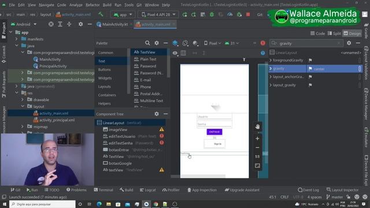This screenshot has height=208, width=370.
Task: Click the red error indicator icon in design toolbar
Action: pos(262,43)
